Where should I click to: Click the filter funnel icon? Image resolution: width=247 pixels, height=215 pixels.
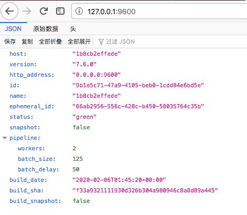(x=101, y=42)
